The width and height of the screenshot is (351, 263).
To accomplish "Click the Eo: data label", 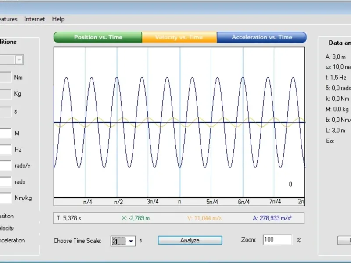I will point(330,141).
